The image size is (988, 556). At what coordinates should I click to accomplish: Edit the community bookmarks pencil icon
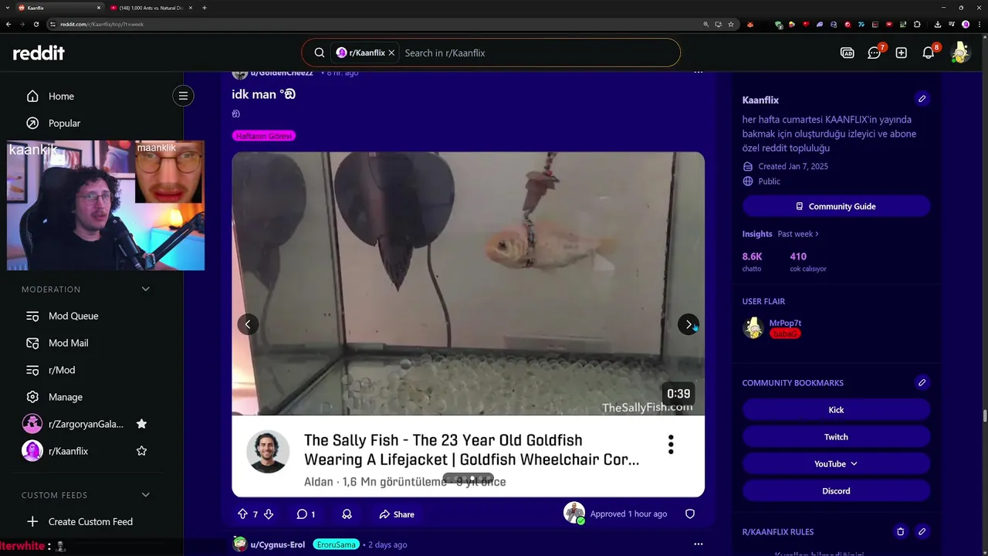click(922, 382)
